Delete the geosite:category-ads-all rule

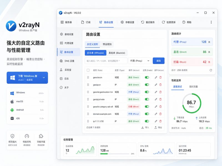click(160, 107)
